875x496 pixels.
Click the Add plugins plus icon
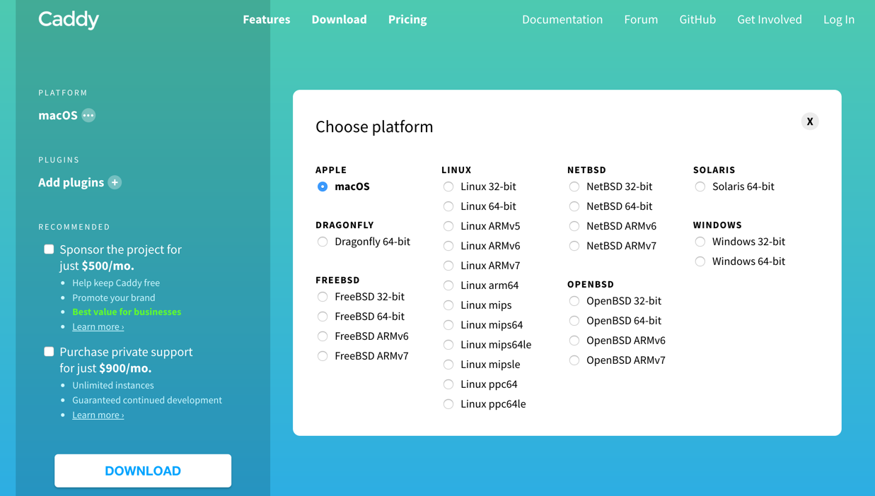click(115, 182)
